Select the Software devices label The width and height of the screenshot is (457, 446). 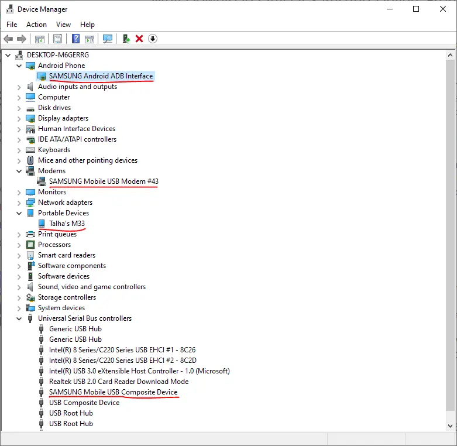[64, 276]
